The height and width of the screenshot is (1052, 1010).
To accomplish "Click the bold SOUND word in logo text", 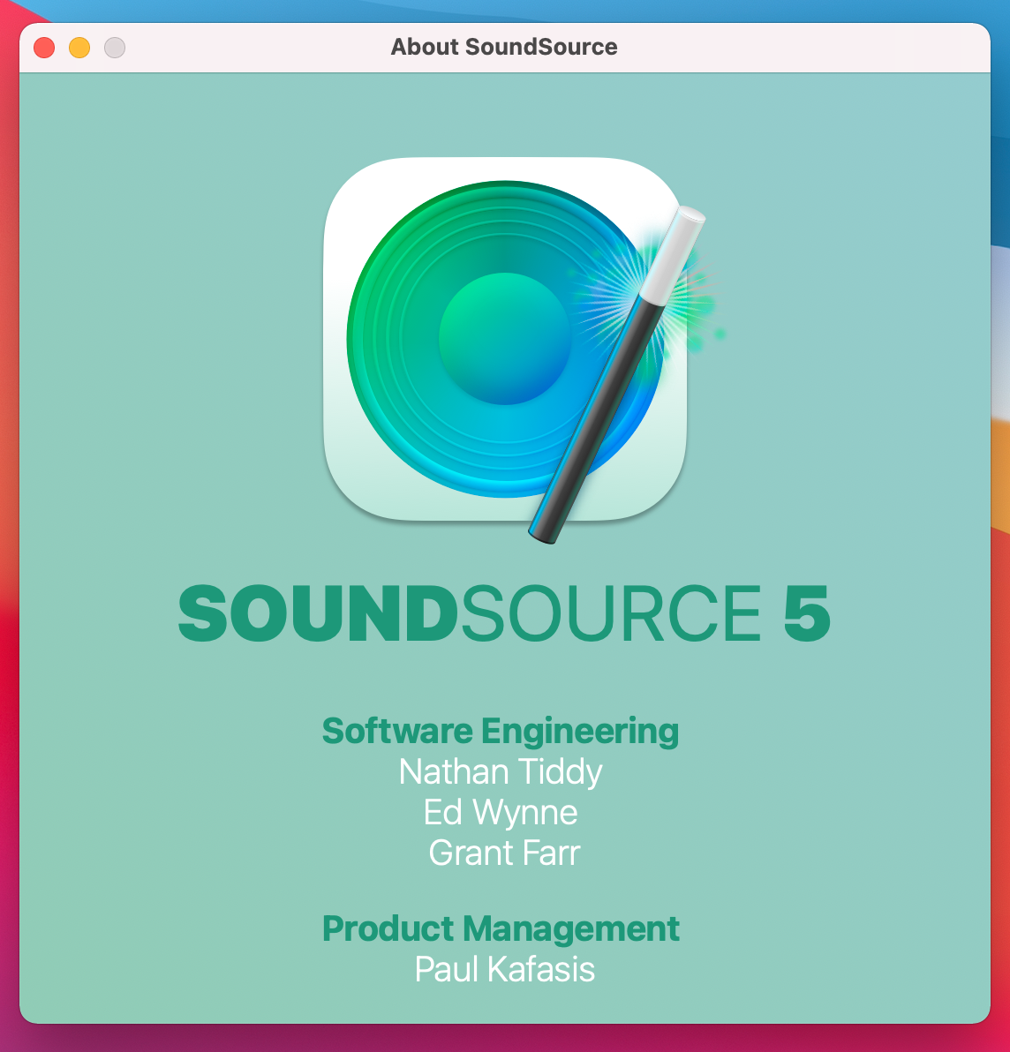I will pyautogui.click(x=318, y=613).
